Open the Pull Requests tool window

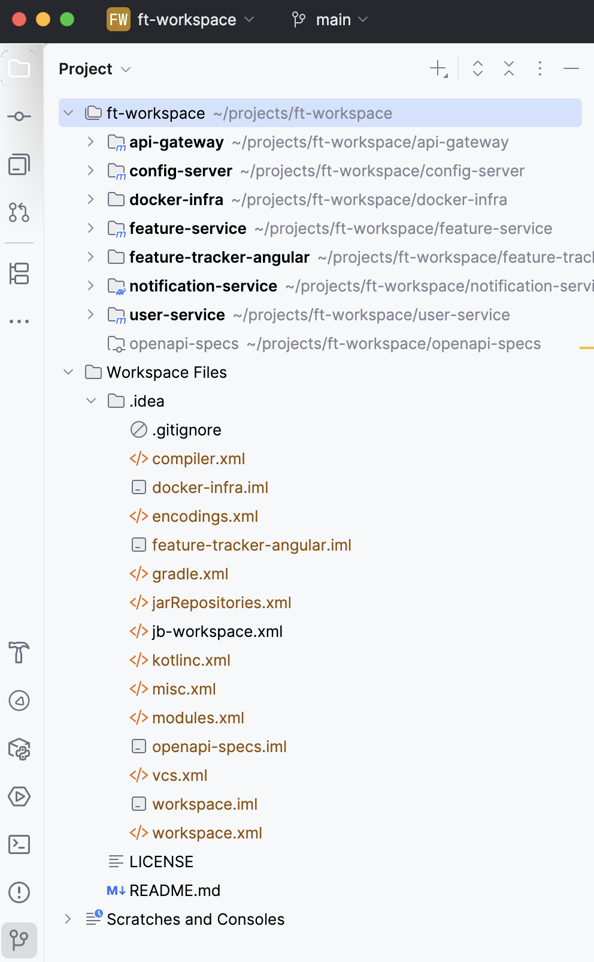point(19,213)
